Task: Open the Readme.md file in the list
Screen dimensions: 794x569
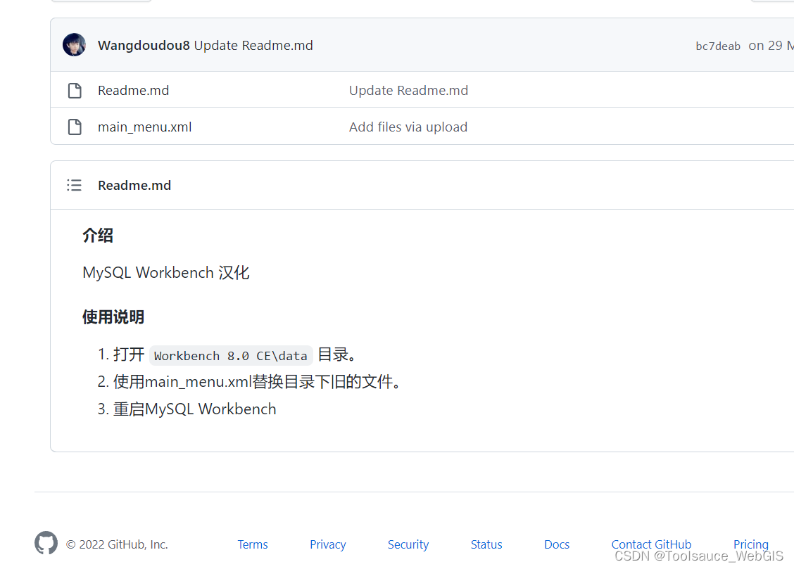Action: [133, 91]
